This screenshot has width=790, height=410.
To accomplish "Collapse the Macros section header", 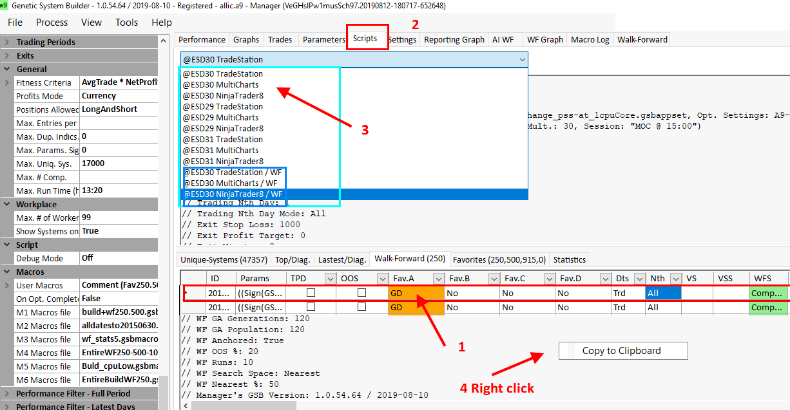I will pos(7,272).
